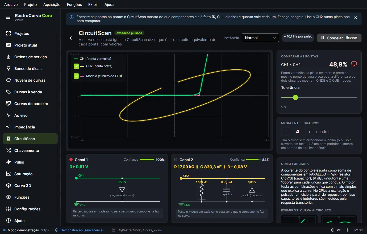Close the info banner
The image size is (367, 234).
pyautogui.click(x=356, y=17)
